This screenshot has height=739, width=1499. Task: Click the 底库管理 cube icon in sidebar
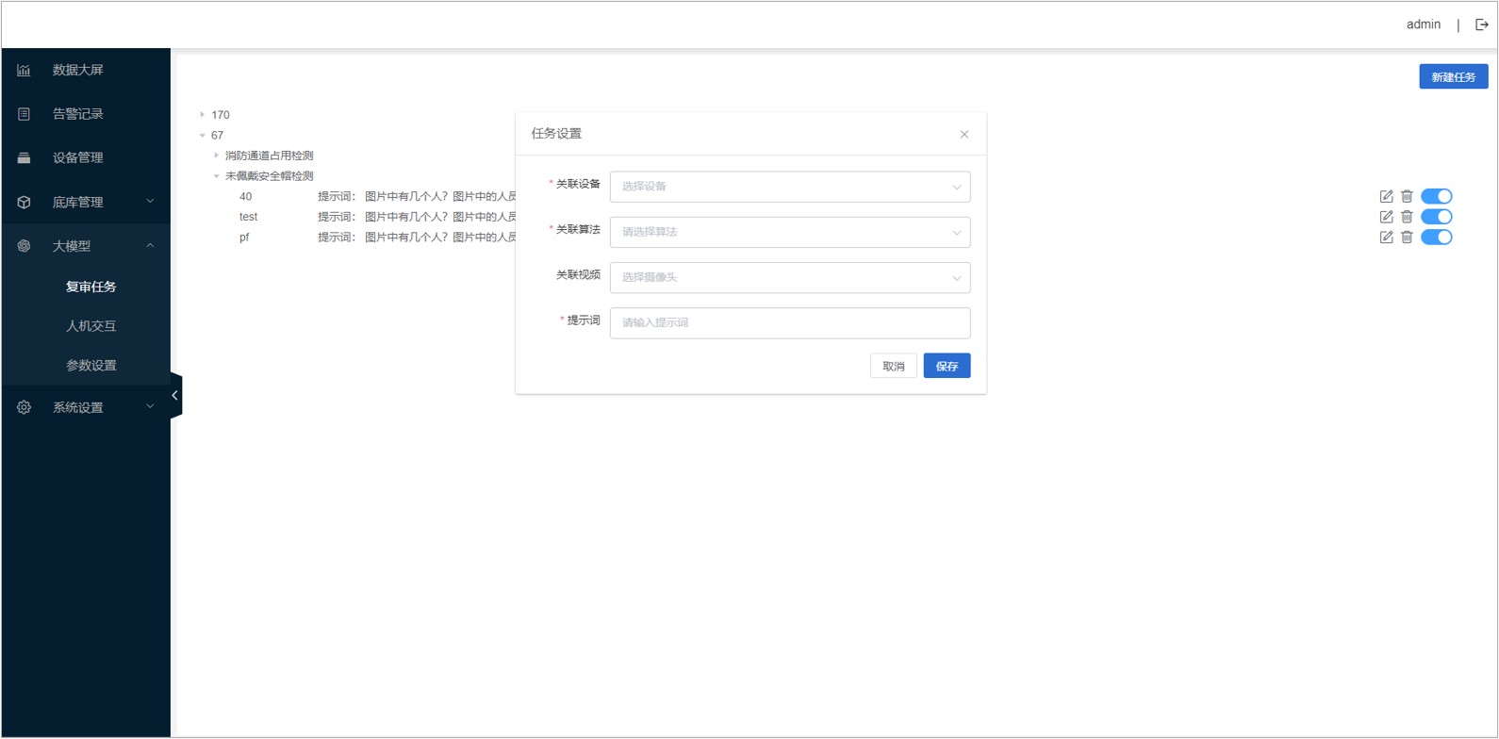24,202
